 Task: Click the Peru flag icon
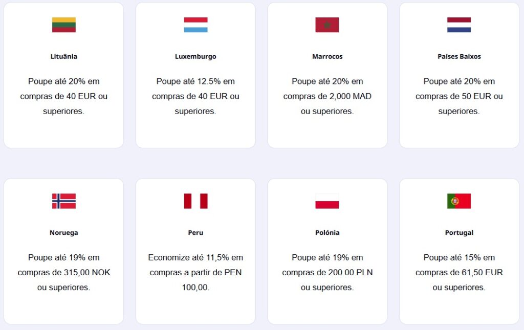[195, 201]
